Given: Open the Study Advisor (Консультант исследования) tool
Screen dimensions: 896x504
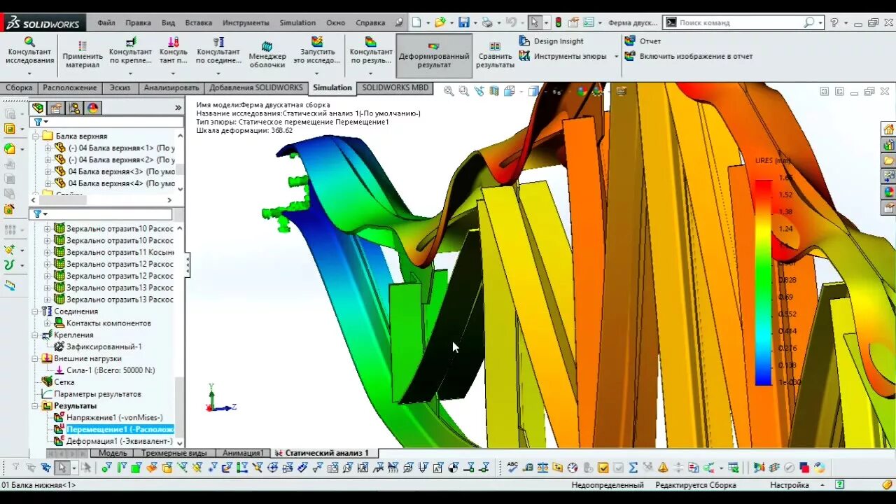Looking at the screenshot, I should pos(29,52).
